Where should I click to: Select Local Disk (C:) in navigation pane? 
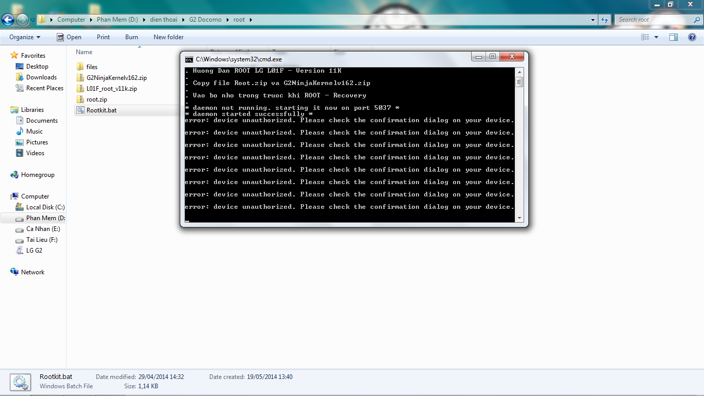[45, 207]
